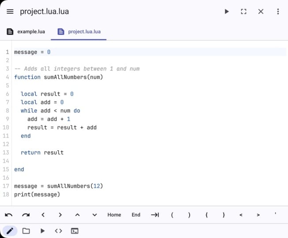This screenshot has height=238, width=288.
Task: Click 'function sumAllNumbers(num)' line
Action: (x=59, y=77)
